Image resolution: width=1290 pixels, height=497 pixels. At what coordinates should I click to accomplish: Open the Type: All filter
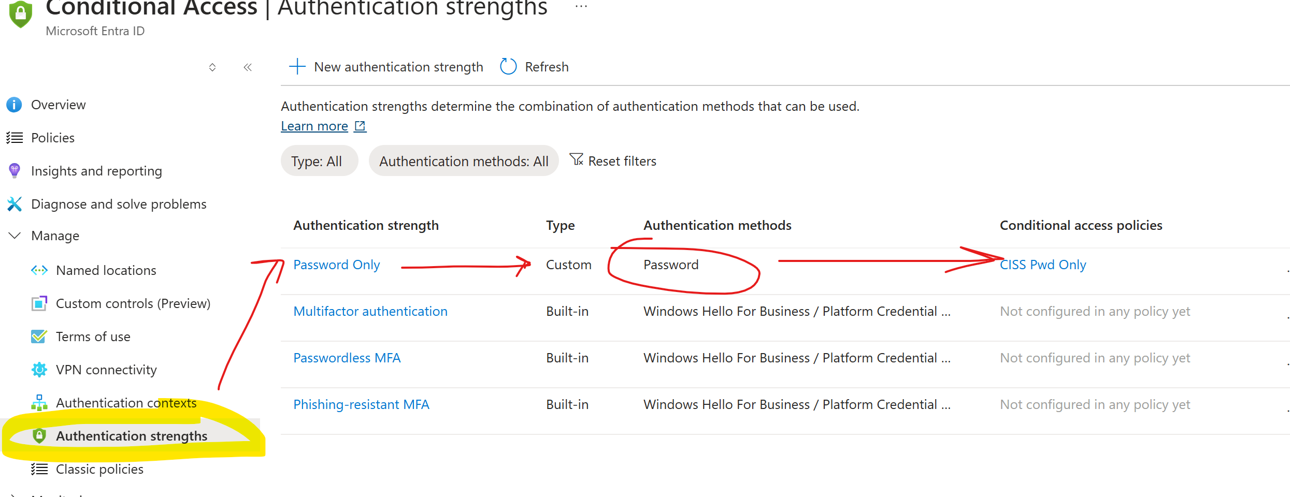[x=319, y=161]
